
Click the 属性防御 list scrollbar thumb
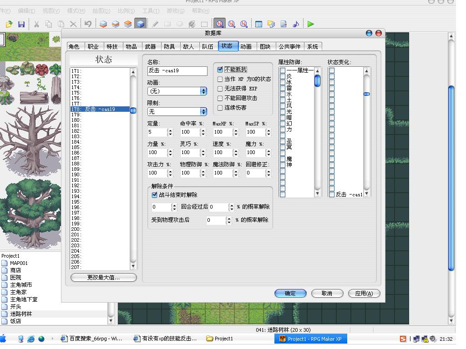(x=317, y=81)
